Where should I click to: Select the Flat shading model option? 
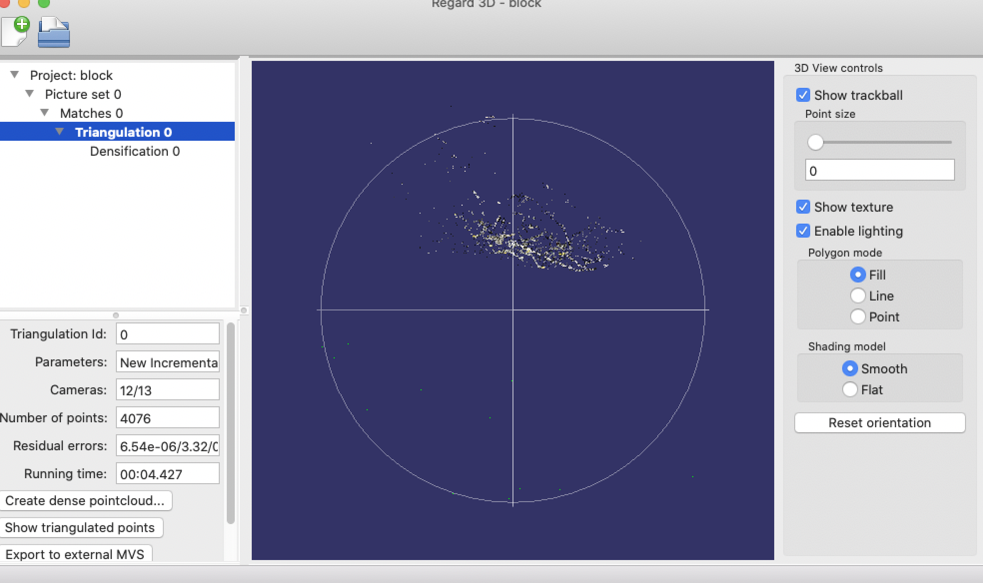pos(850,389)
